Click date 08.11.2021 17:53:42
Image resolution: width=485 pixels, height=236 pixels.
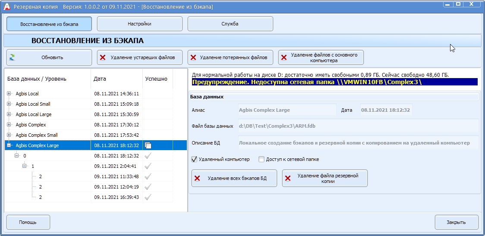click(x=117, y=135)
